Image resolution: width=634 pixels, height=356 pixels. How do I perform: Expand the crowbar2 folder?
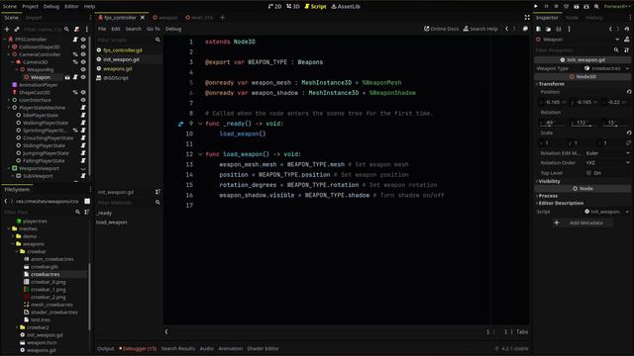click(x=17, y=327)
